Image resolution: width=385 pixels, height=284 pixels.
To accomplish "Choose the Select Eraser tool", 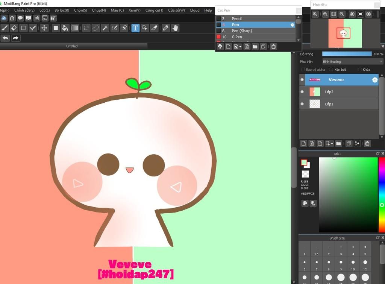I will [x=124, y=28].
